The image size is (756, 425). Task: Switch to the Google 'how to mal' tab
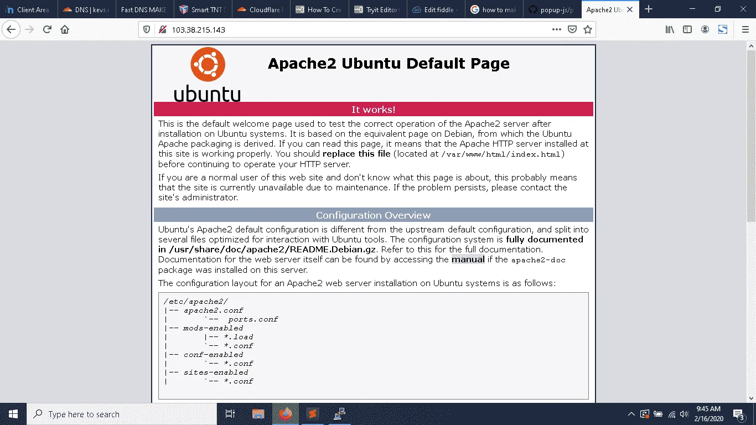(494, 9)
